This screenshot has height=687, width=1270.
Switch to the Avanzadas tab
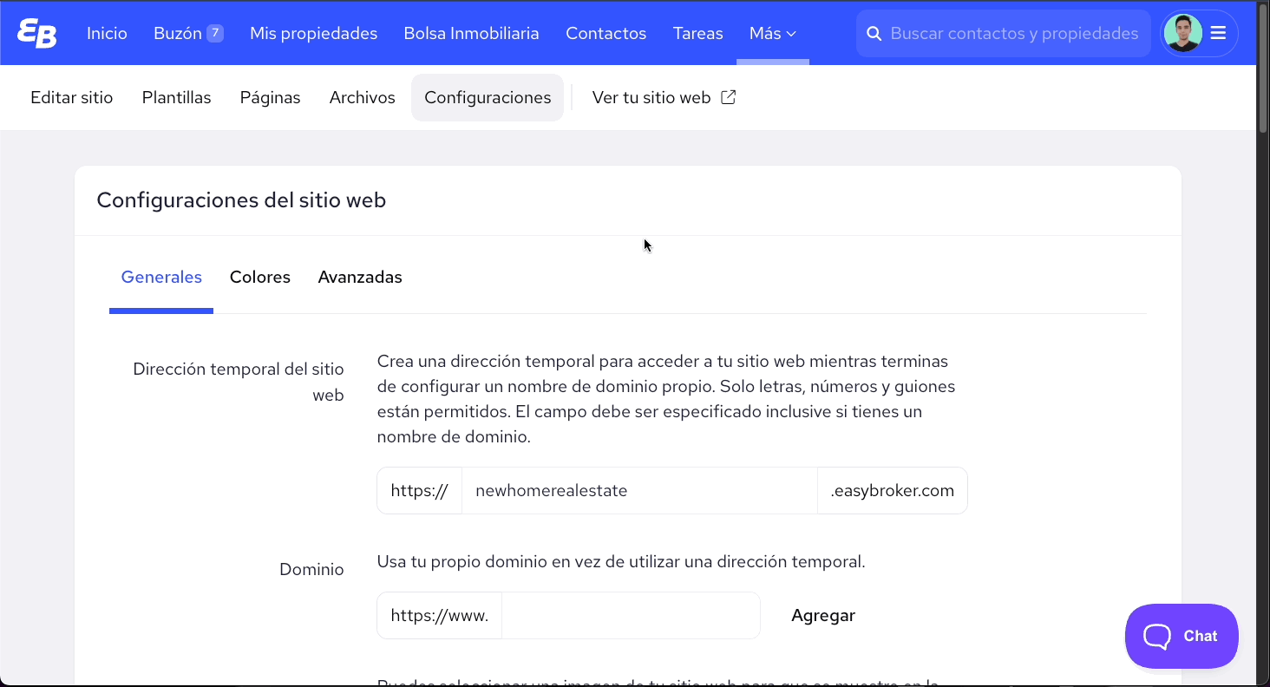tap(360, 278)
